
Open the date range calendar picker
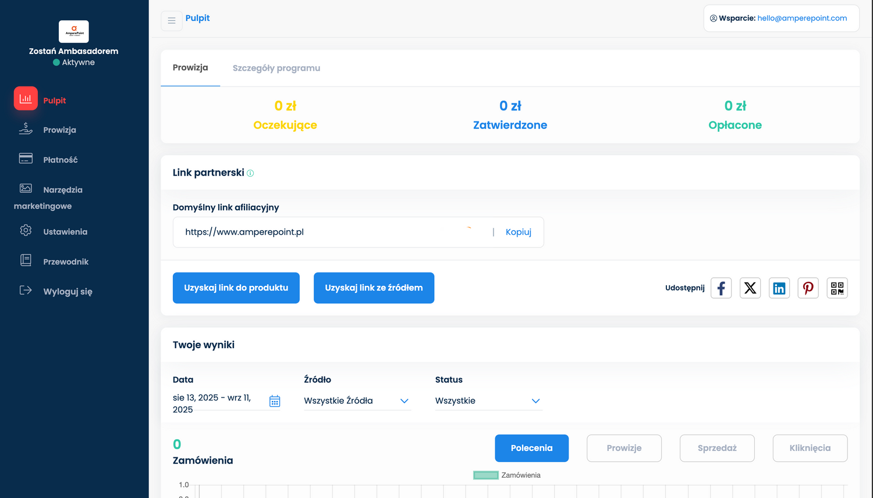(x=275, y=401)
